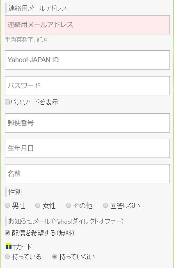Viewport: 174px width, 268px height.
Task: Click the お知らせメール section heading
Action: pos(66,221)
